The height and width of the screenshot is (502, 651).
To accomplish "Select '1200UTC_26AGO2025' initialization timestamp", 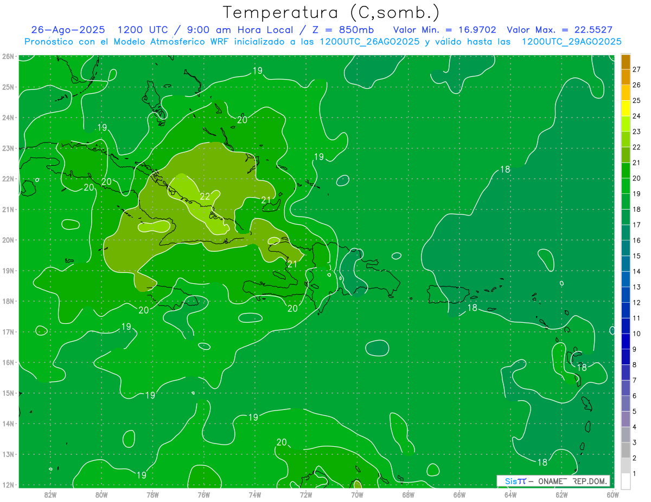I will [369, 42].
